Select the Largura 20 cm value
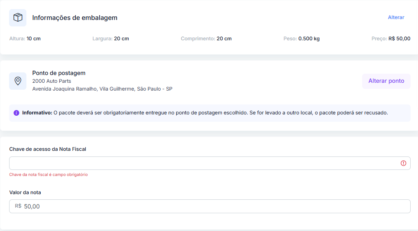Viewport: 418px width, 231px height. point(121,39)
